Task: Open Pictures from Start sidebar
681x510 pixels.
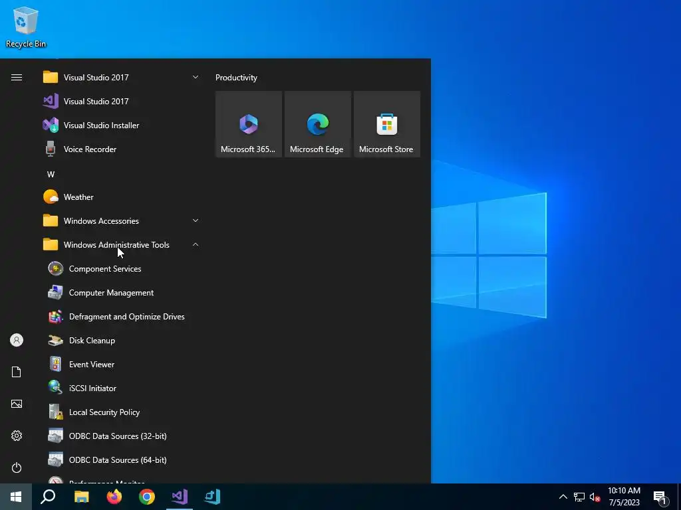Action: [17, 404]
